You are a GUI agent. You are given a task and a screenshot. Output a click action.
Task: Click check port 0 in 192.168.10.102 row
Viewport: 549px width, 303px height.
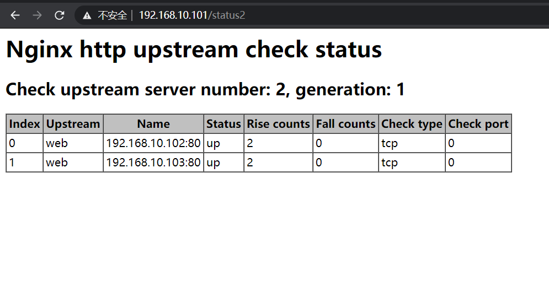point(478,143)
